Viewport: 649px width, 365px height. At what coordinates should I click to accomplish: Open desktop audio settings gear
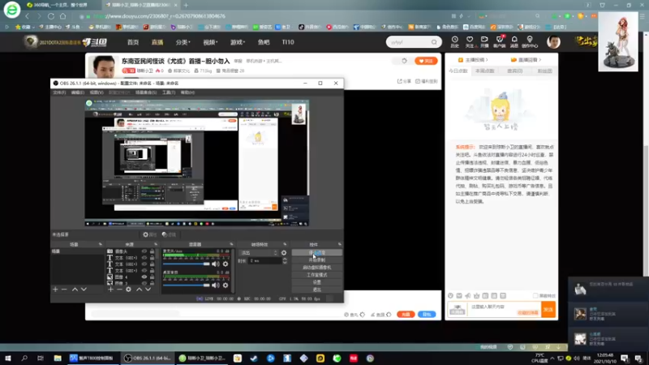[226, 286]
